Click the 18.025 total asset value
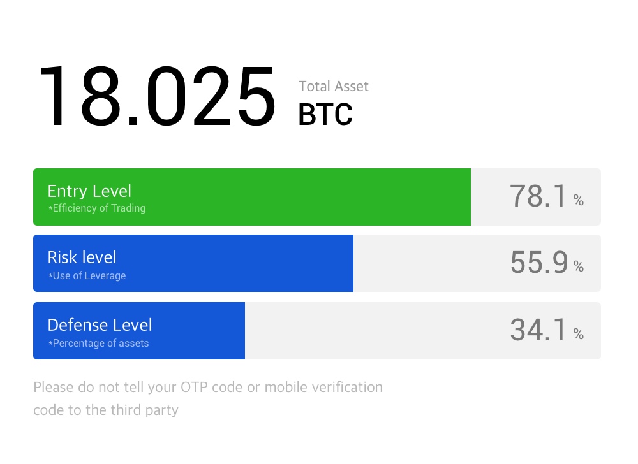The height and width of the screenshot is (464, 638). [158, 96]
